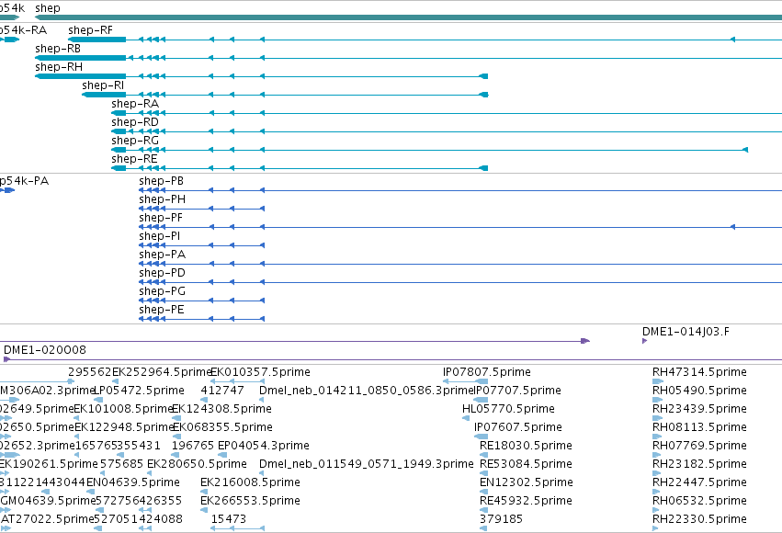Click the RH22447.5prime EST label
The width and height of the screenshot is (782, 533).
[699, 483]
